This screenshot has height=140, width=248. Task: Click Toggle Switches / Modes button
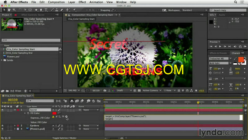tap(64, 138)
